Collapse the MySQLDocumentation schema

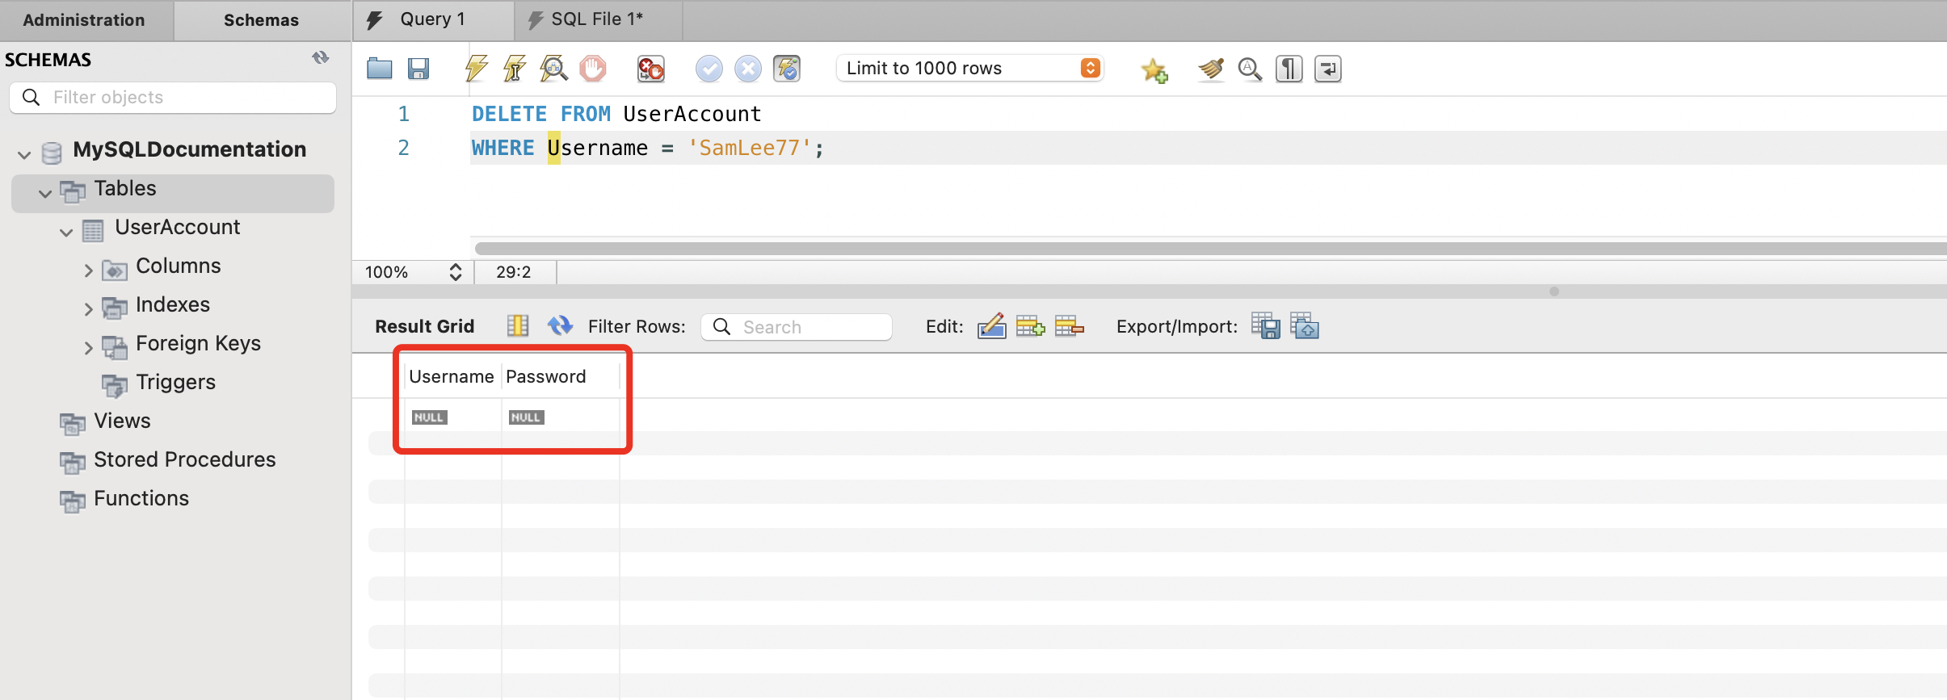24,153
